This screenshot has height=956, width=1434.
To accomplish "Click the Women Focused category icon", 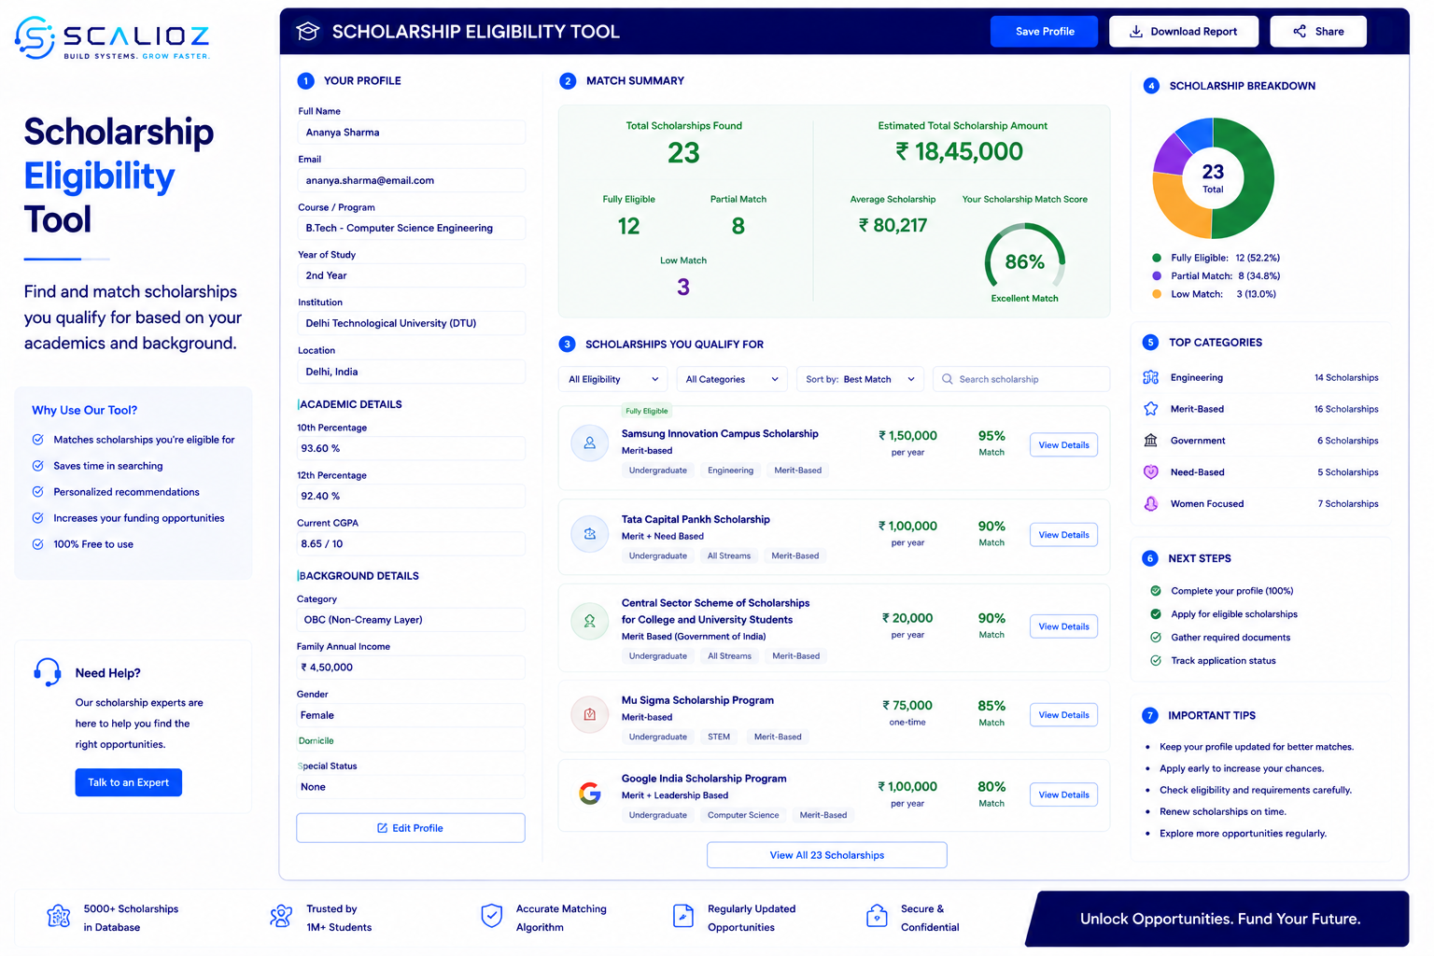I will click(x=1151, y=504).
